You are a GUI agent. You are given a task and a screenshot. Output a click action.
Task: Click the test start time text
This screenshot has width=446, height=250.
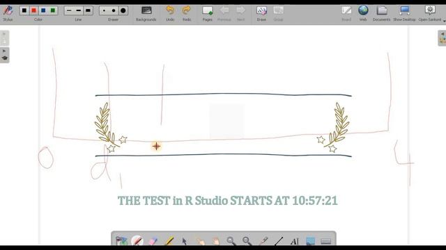pos(228,201)
